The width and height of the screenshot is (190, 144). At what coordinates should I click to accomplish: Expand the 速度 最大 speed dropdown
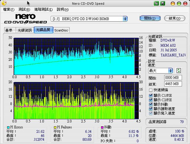pyautogui.click(x=160, y=71)
